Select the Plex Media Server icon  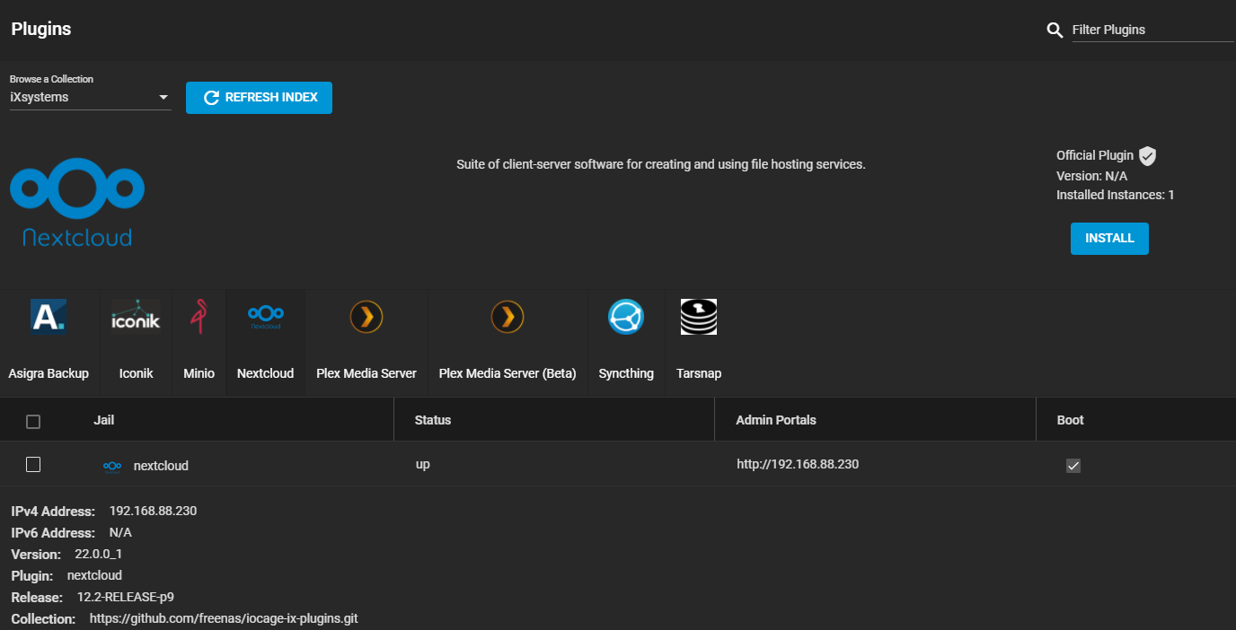click(x=366, y=317)
